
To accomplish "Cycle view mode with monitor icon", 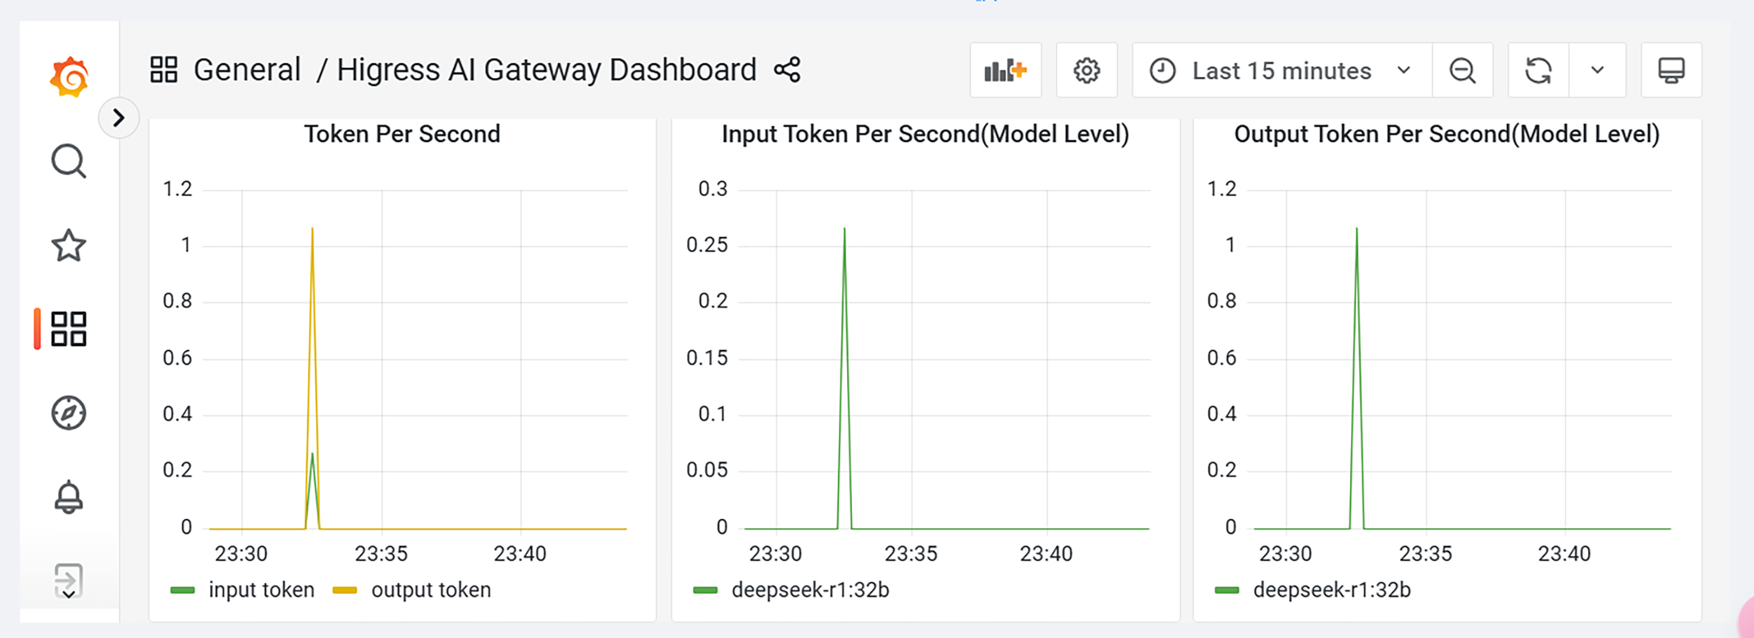I will [x=1670, y=70].
